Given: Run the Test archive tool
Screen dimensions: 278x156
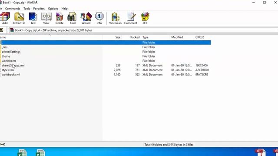Looking at the screenshot, I should 33,18.
